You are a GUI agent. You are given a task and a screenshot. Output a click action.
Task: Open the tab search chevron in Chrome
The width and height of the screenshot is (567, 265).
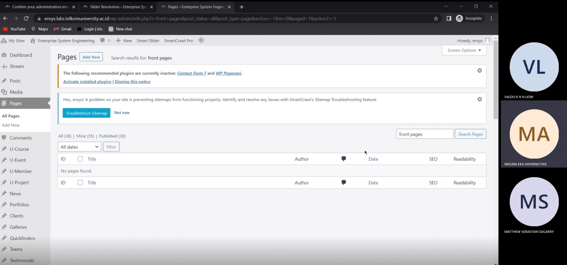[446, 6]
